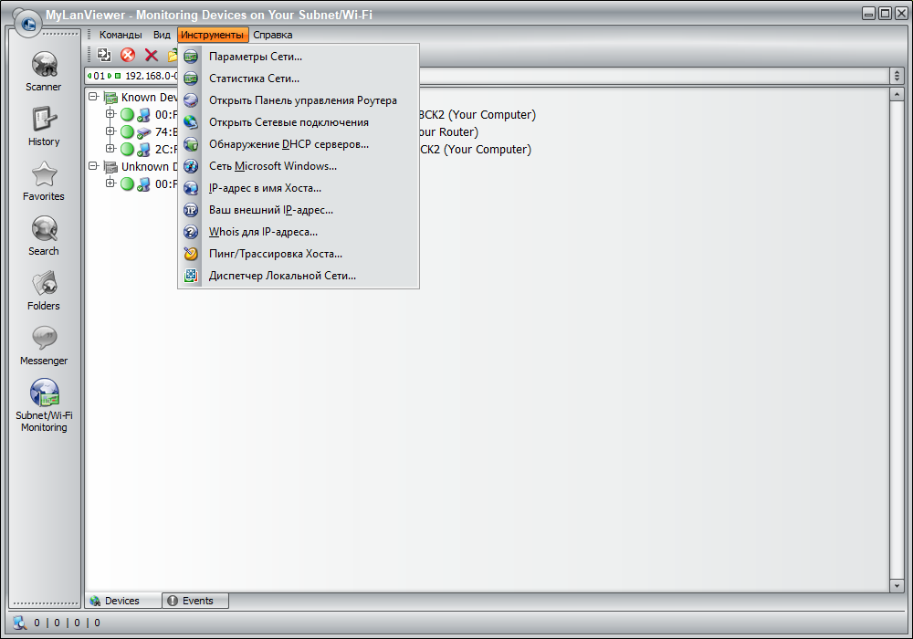This screenshot has width=913, height=639.
Task: Click the subnet field spinner arrows at right
Action: point(897,76)
